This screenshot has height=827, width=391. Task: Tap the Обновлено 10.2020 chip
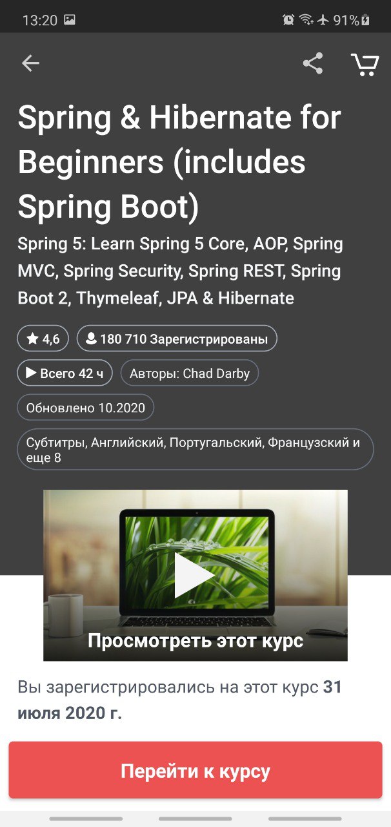tap(85, 408)
